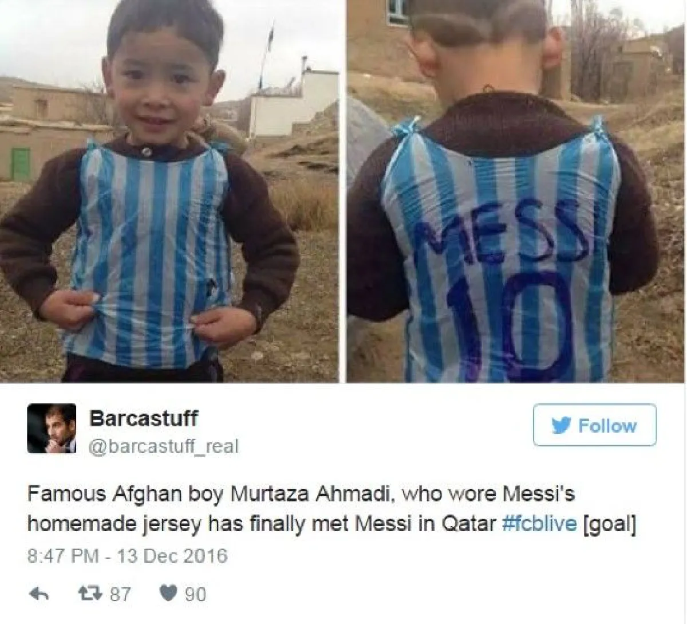Click the reply arrow icon
This screenshot has height=624, width=687.
pos(38,594)
